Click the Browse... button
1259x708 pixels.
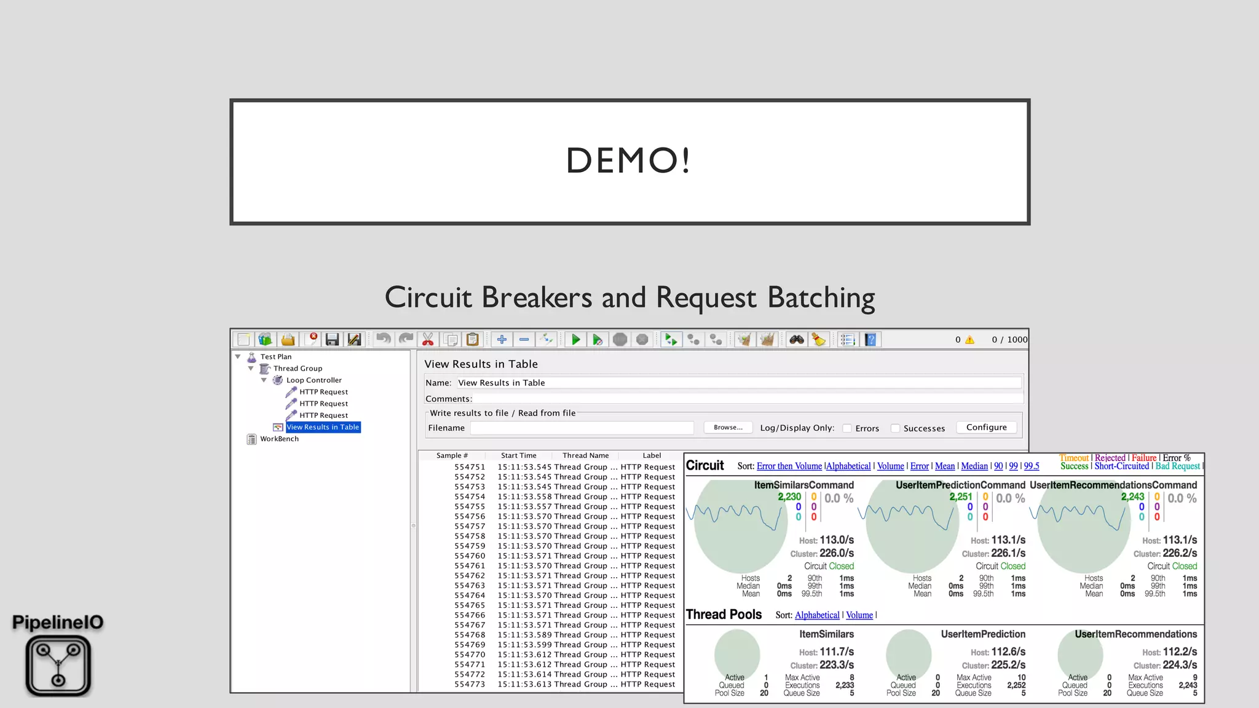tap(728, 427)
